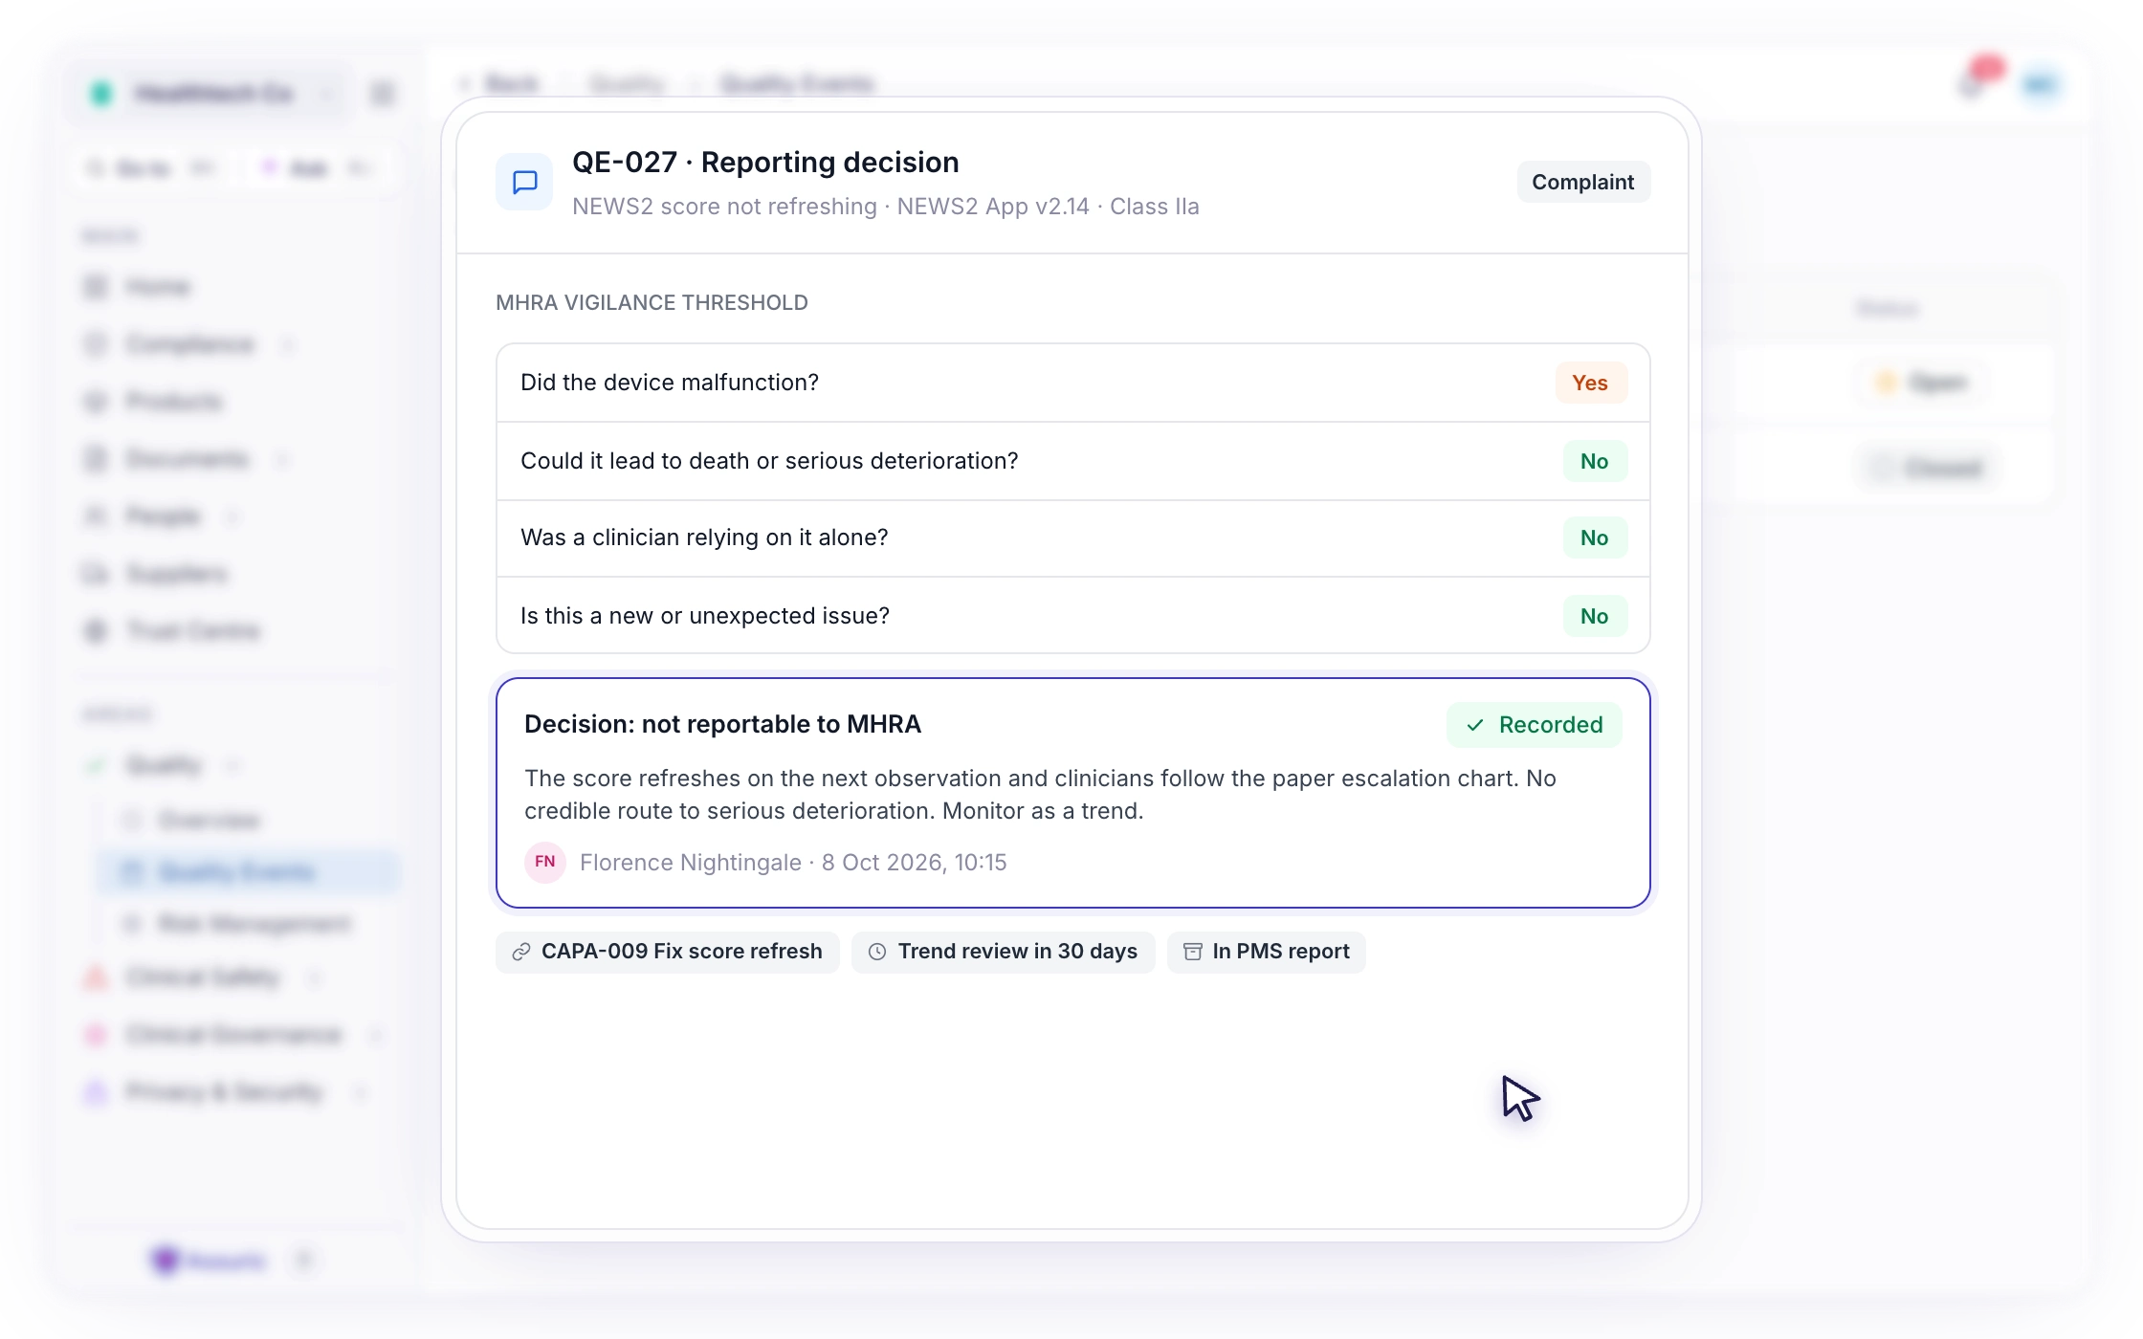
Task: Collapse the sidebar using its toggle icon
Action: coord(382,94)
